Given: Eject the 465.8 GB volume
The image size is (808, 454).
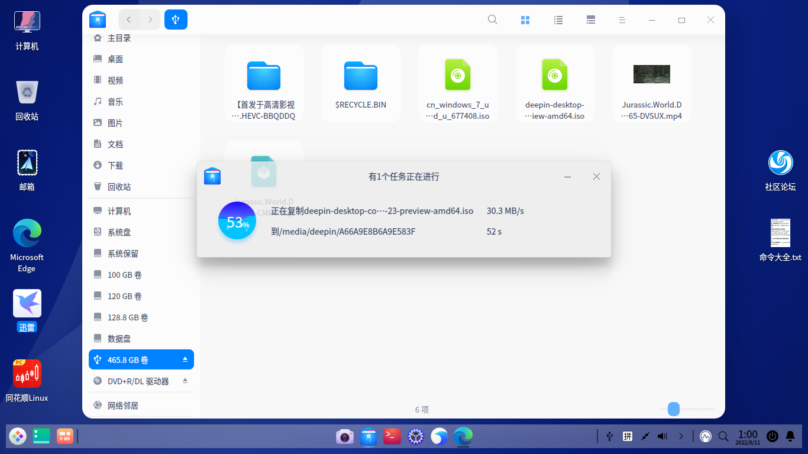Looking at the screenshot, I should click(x=185, y=359).
